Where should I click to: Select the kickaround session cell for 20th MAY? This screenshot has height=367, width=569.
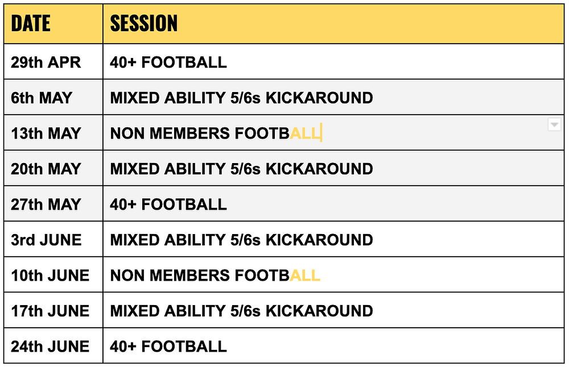333,168
